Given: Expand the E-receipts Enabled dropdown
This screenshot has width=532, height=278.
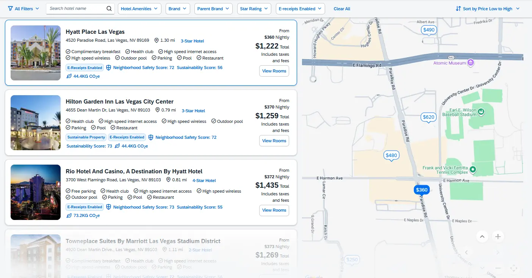Looking at the screenshot, I should (x=300, y=9).
